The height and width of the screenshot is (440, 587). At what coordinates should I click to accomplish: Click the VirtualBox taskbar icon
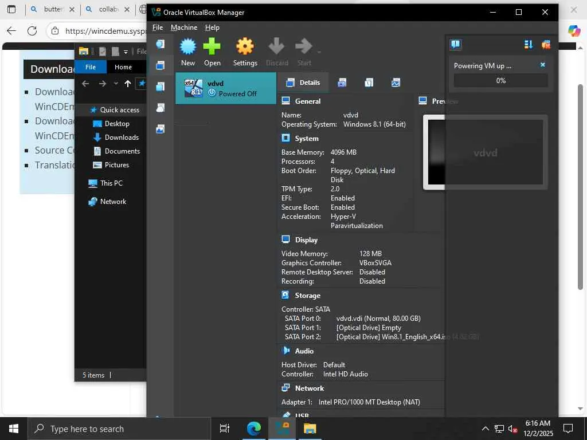coord(282,429)
